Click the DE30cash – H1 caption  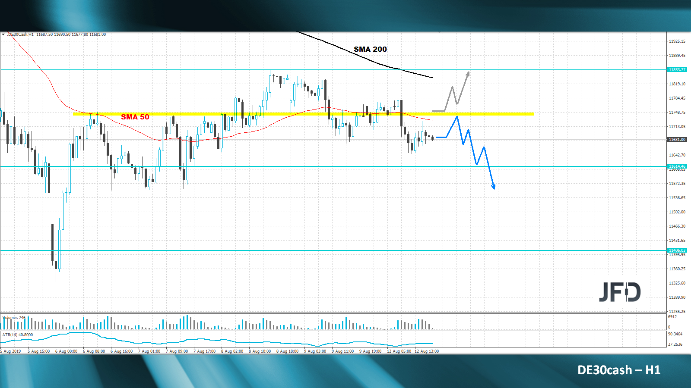[x=619, y=370]
